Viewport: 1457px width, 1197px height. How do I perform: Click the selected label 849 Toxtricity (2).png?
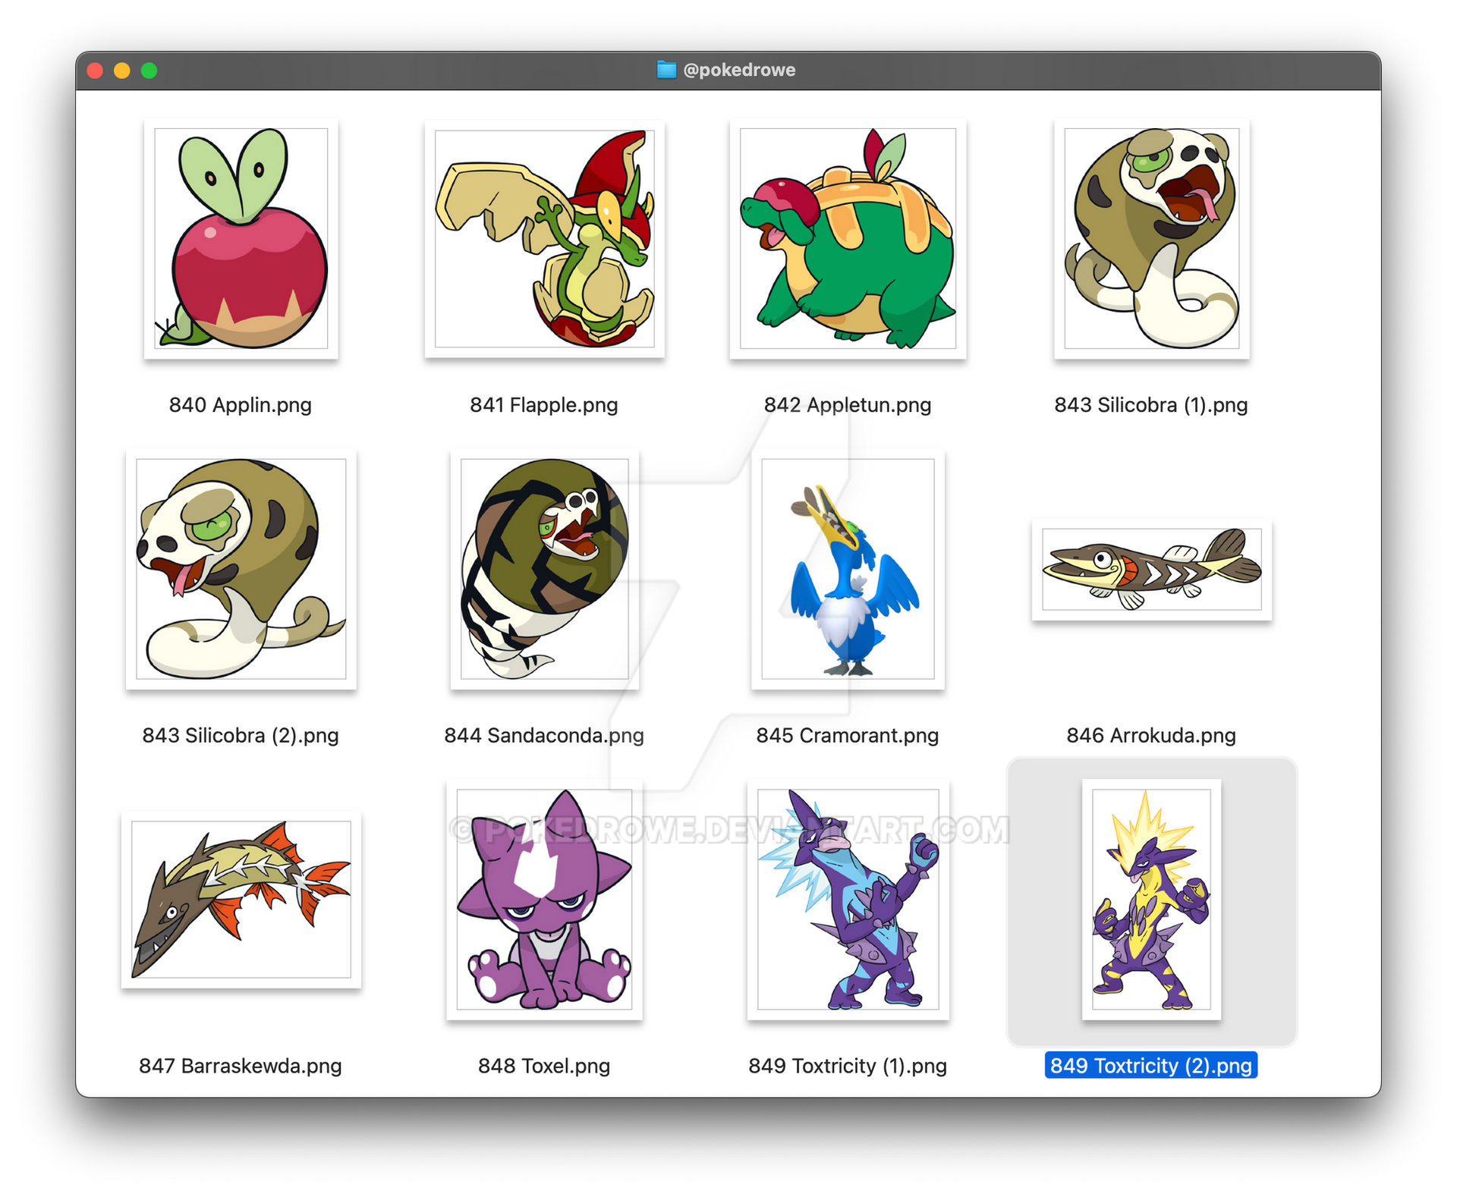1151,1066
